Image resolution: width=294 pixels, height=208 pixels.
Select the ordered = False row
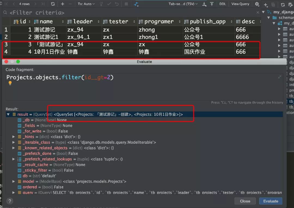(144, 187)
